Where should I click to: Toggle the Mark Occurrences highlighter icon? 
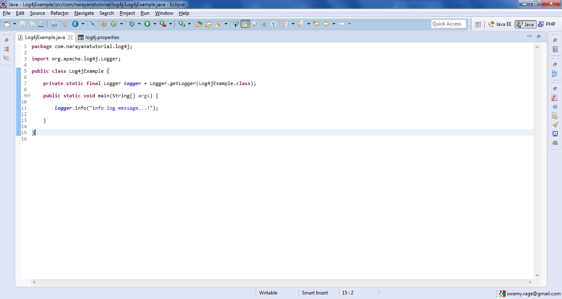(x=245, y=24)
